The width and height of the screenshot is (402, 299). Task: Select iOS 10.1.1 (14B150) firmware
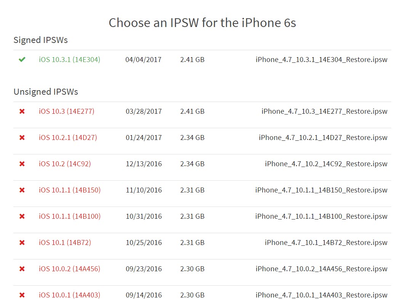pos(70,190)
